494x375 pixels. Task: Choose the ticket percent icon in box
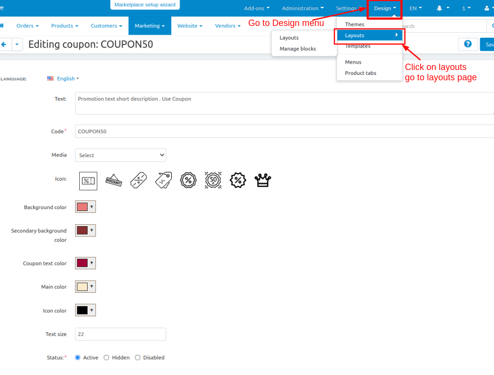[88, 181]
